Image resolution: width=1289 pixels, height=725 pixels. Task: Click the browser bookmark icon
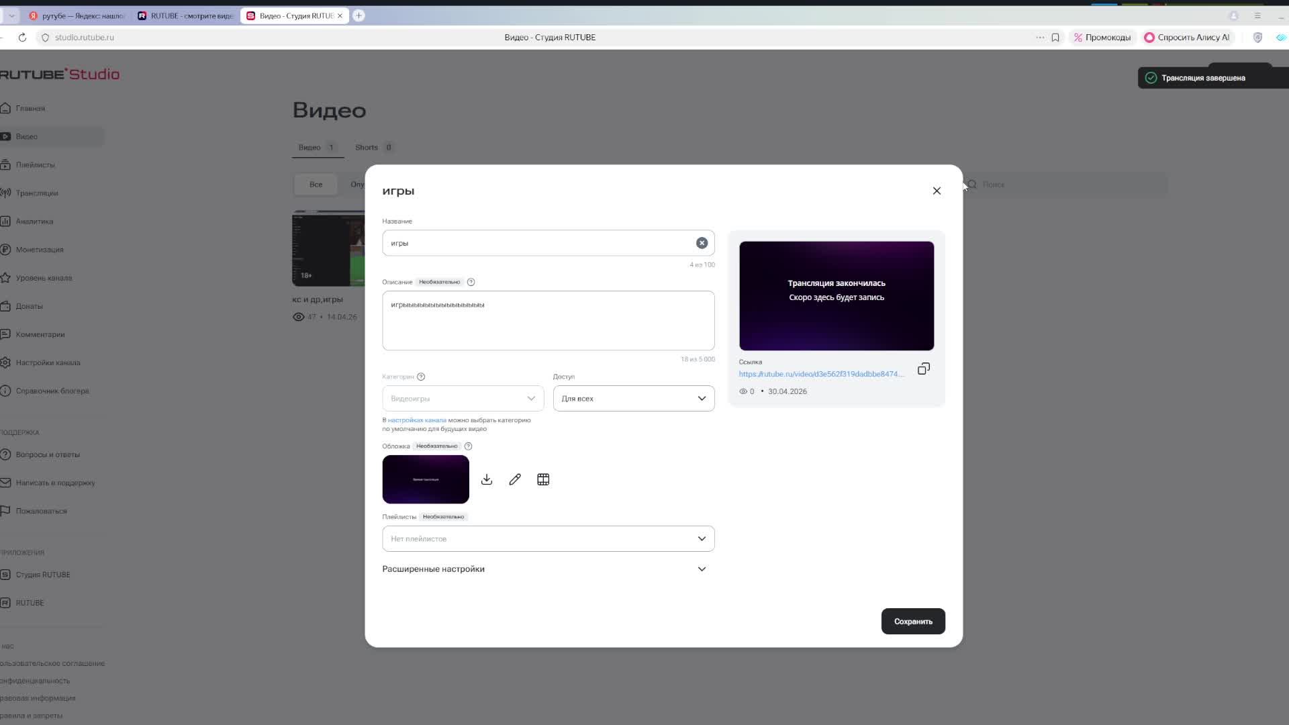coord(1055,38)
